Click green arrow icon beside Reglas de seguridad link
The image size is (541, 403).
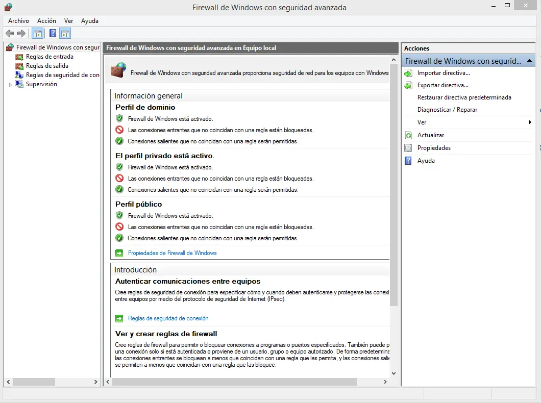click(119, 318)
